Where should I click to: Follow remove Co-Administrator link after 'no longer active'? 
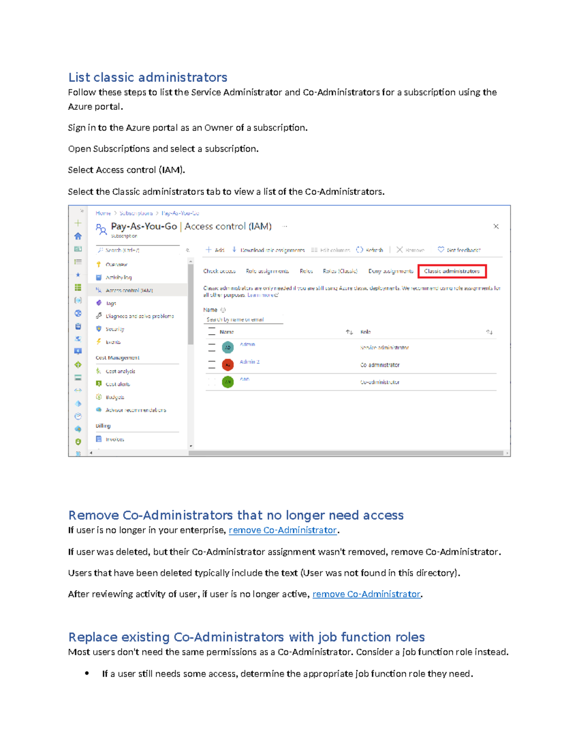click(367, 594)
